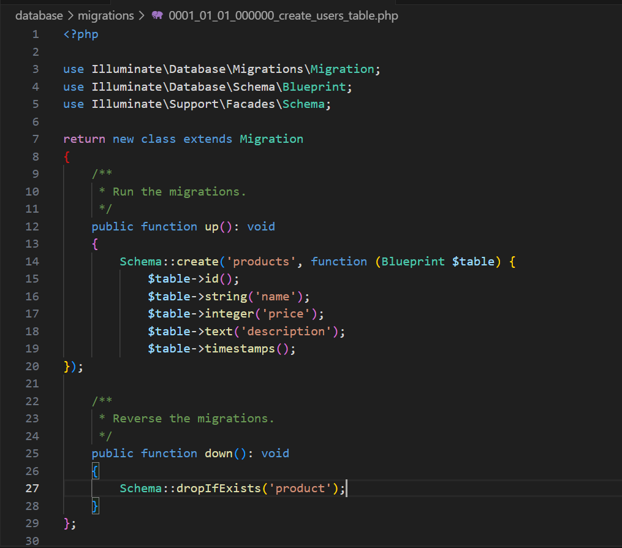Click the PHP elephant file icon in breadcrumb
622x548 pixels.
point(157,15)
